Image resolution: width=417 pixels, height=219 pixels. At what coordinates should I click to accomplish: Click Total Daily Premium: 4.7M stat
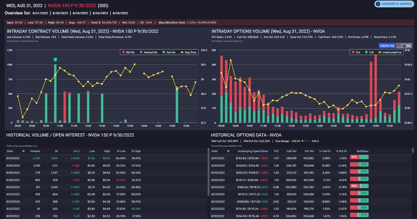[114, 36]
